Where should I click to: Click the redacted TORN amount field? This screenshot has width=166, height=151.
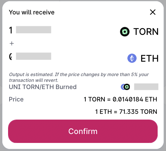click(33, 30)
